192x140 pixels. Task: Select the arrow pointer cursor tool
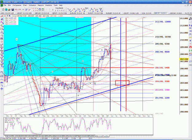[2, 86]
